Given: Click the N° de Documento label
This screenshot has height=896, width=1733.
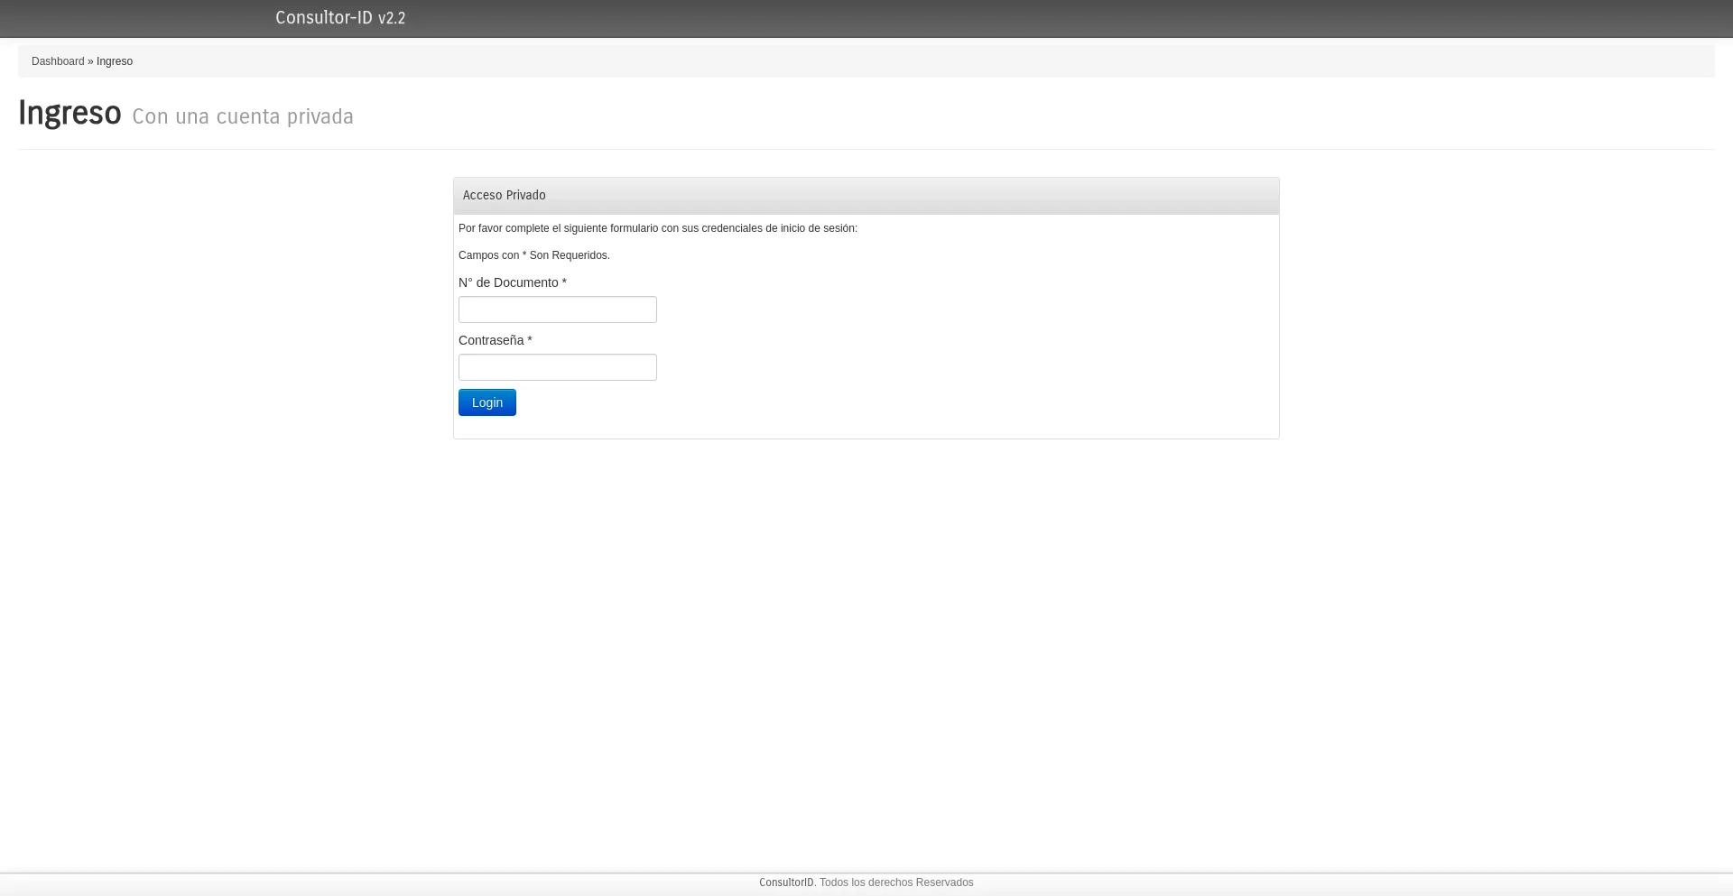Looking at the screenshot, I should [513, 282].
